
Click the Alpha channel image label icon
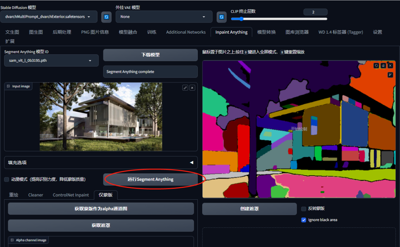(12, 240)
